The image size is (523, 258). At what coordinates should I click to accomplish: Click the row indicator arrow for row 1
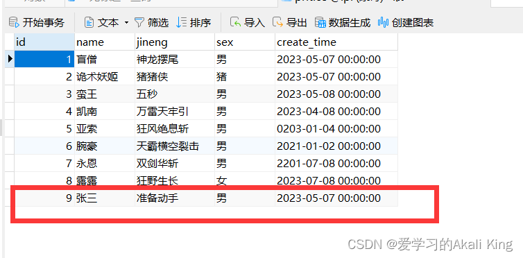point(10,60)
